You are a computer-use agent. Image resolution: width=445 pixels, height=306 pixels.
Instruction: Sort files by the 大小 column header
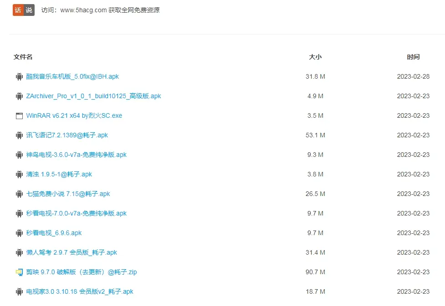[x=314, y=57]
